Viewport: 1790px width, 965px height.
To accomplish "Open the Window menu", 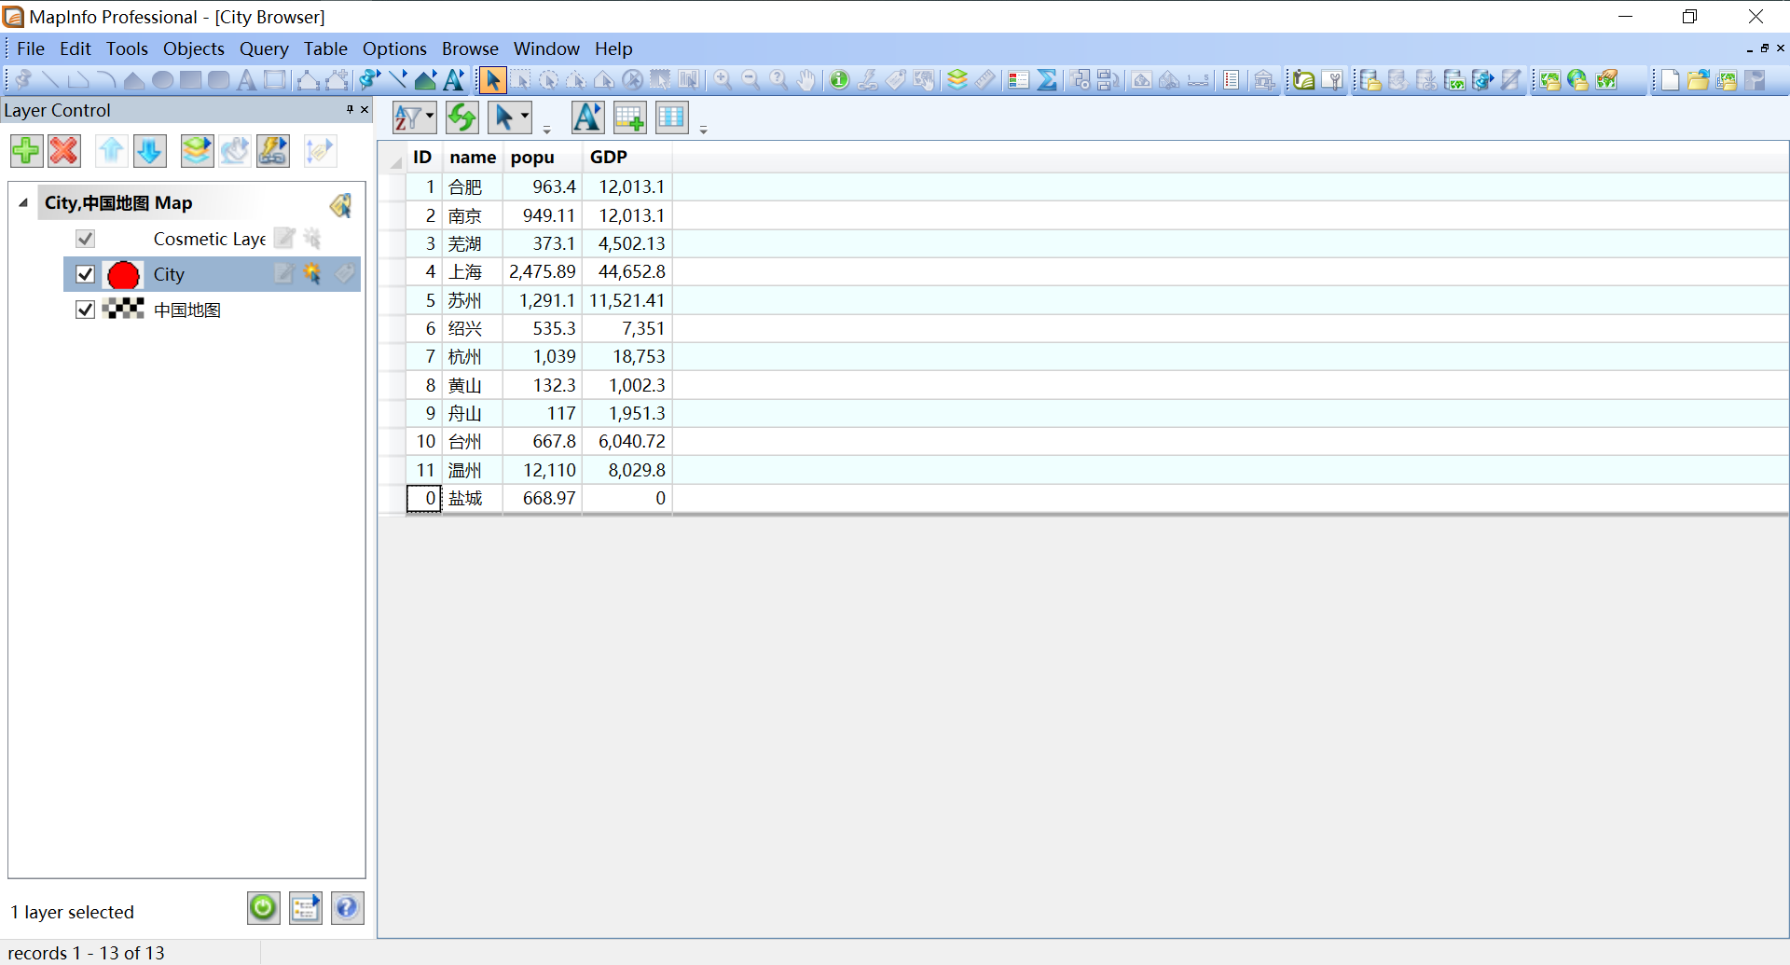I will (546, 48).
